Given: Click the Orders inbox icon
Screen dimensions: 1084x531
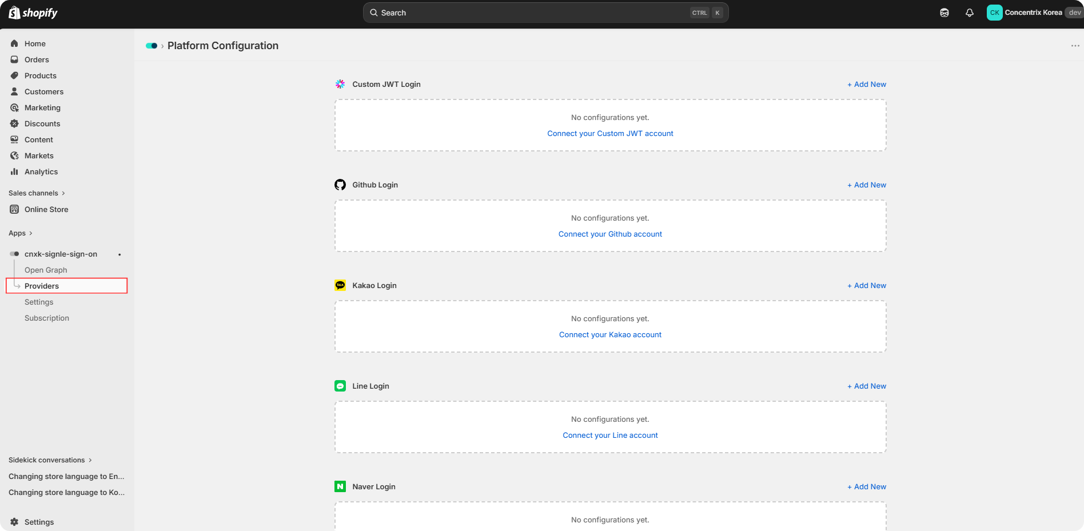Looking at the screenshot, I should coord(14,59).
